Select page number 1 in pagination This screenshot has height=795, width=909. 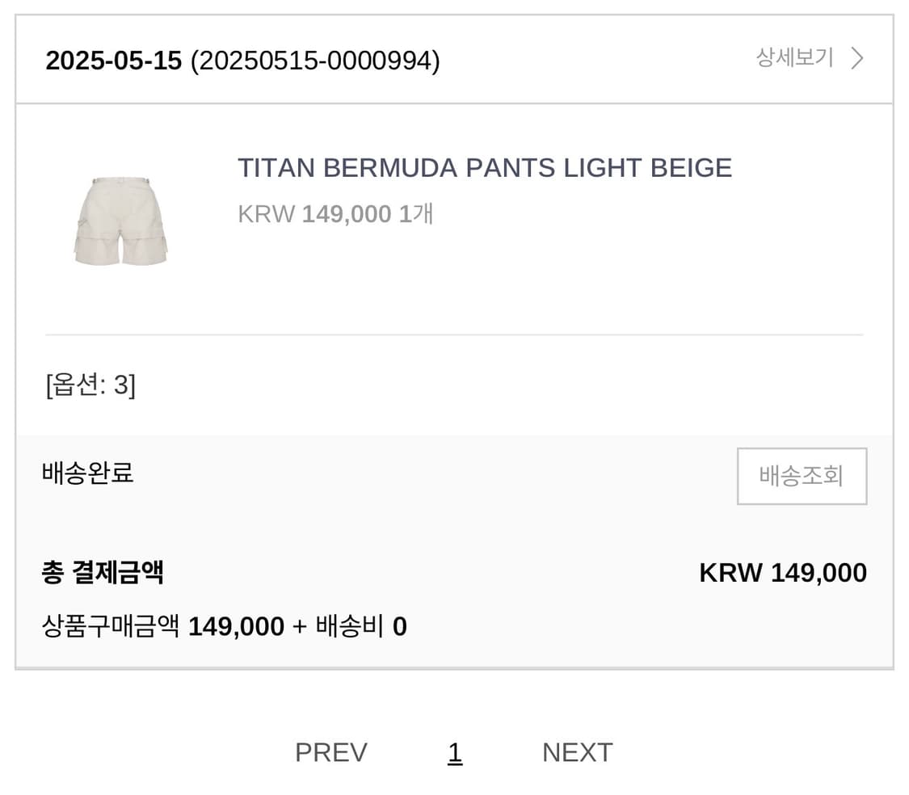455,752
